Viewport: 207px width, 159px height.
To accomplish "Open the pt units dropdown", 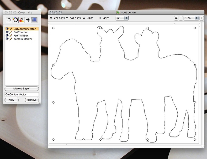I will [x=122, y=18].
